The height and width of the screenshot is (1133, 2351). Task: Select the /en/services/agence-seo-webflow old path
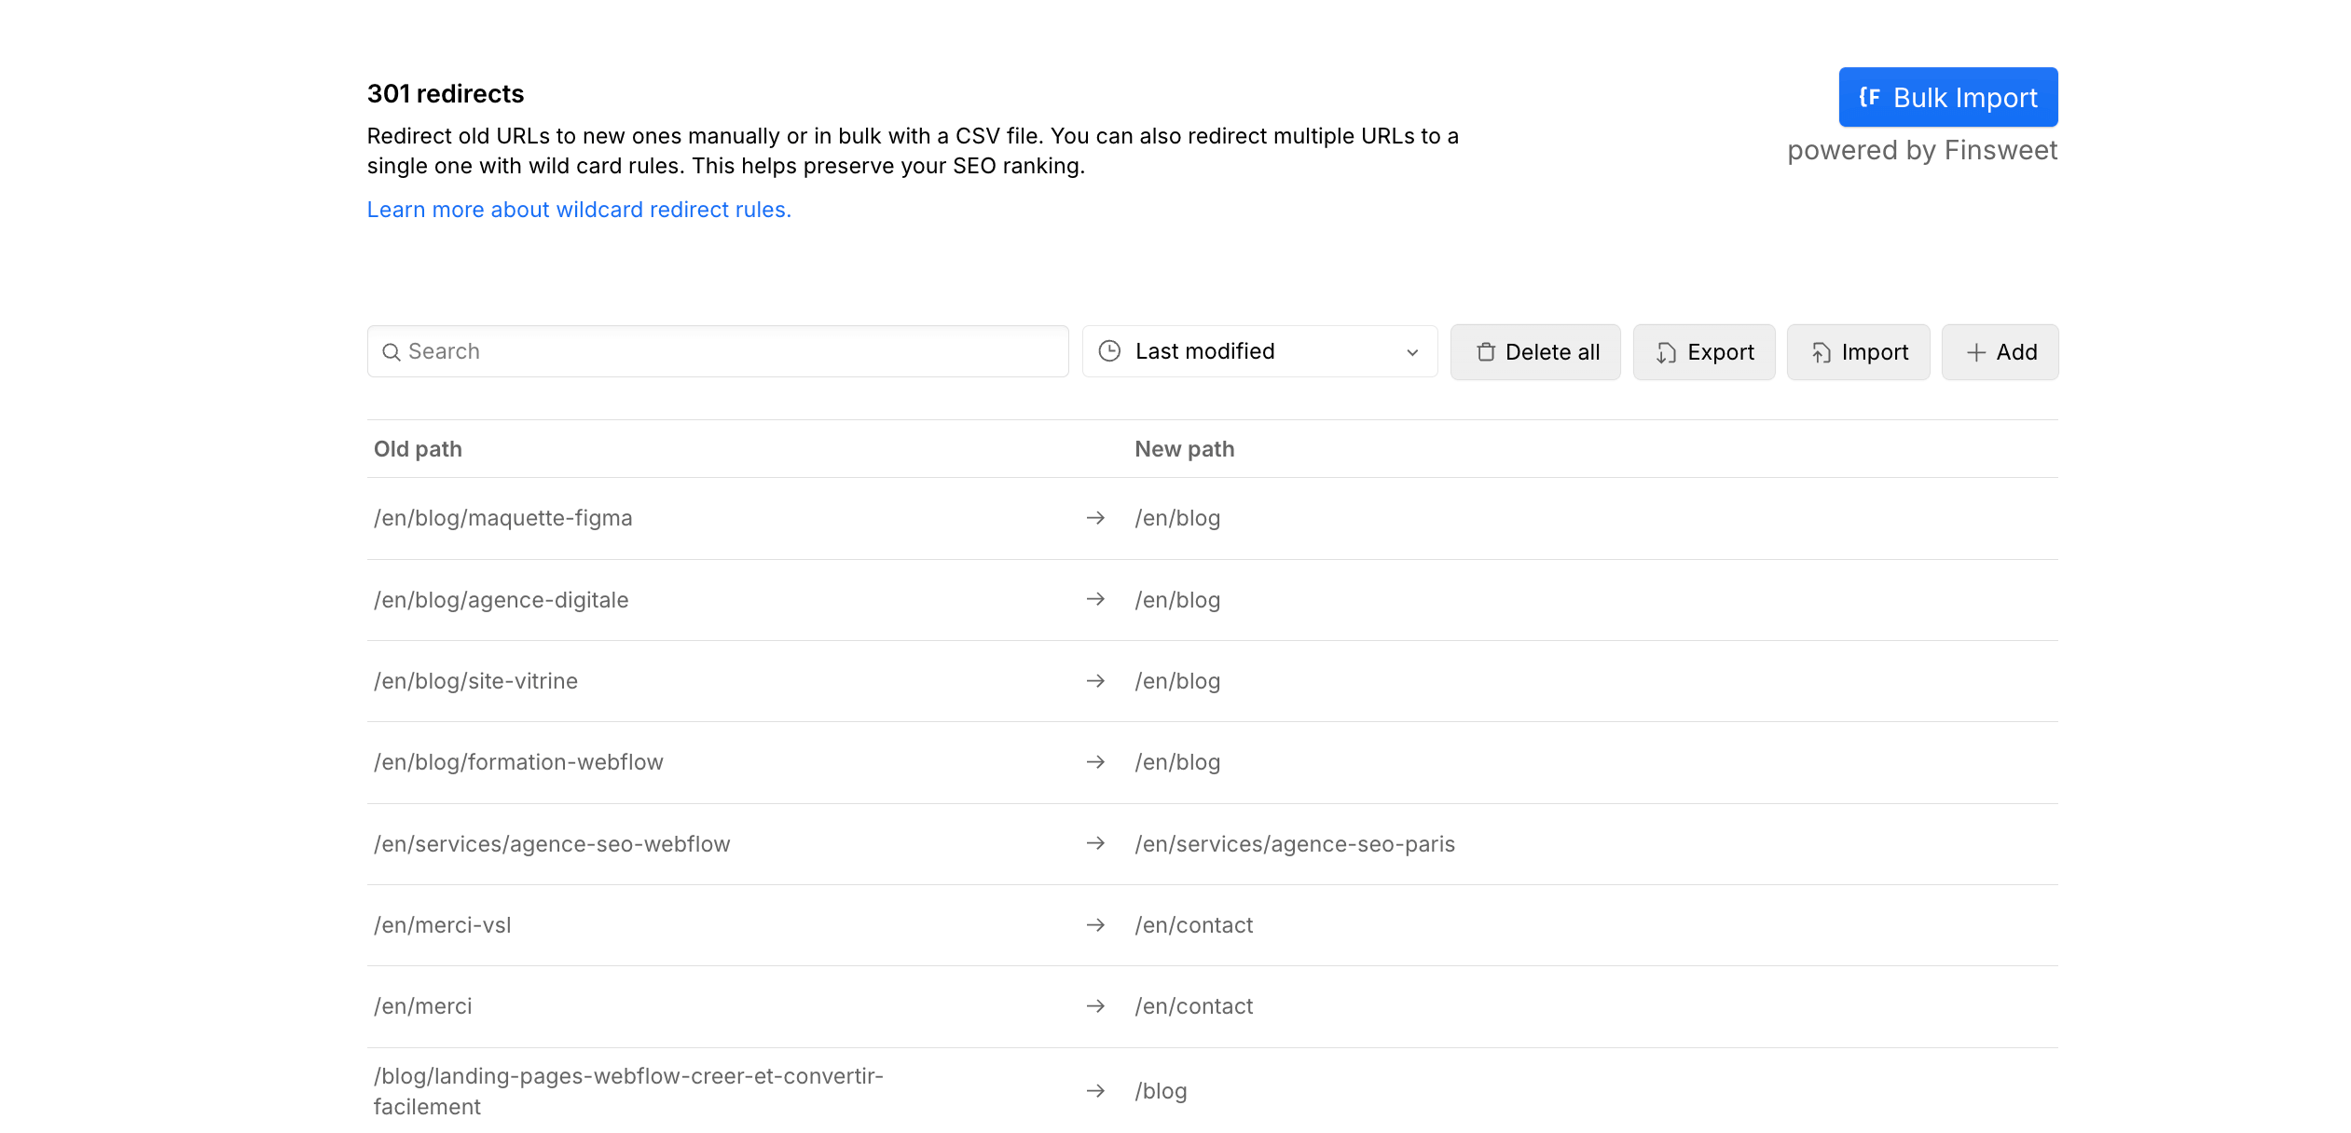coord(552,844)
